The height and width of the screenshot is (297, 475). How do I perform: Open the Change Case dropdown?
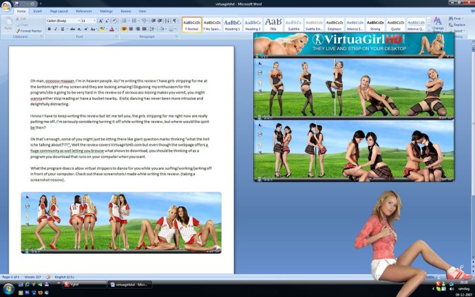pyautogui.click(x=94, y=29)
